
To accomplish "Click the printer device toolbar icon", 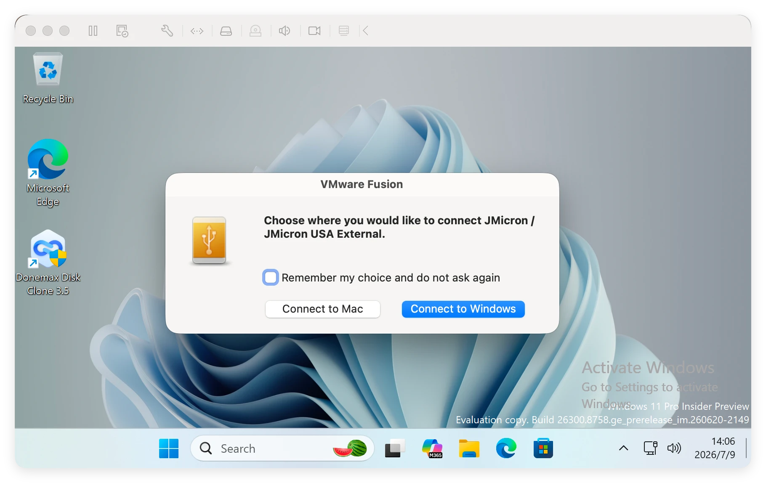I will 344,31.
